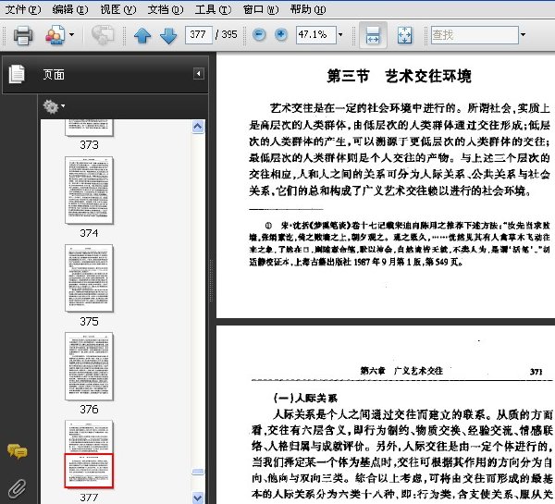
Task: Open the 视图 (View) menu
Action: [117, 9]
